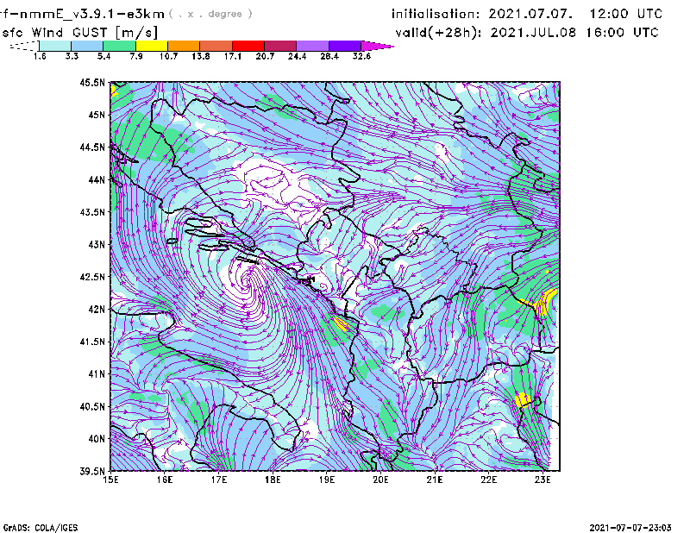Click the light blue 3.3–5.4 legend swatch
Screen dimensions: 690x533
[x=87, y=46]
